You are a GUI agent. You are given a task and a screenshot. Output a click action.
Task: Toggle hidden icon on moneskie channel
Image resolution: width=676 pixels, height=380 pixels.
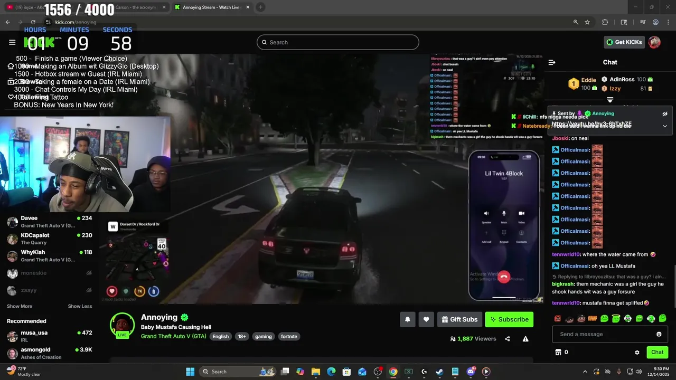point(89,273)
